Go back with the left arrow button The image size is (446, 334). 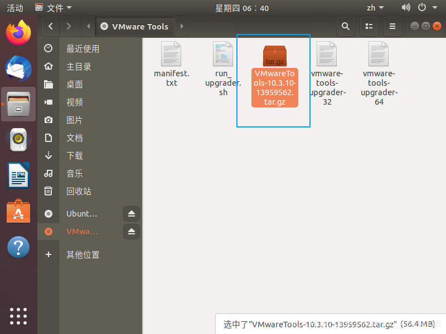pos(51,26)
